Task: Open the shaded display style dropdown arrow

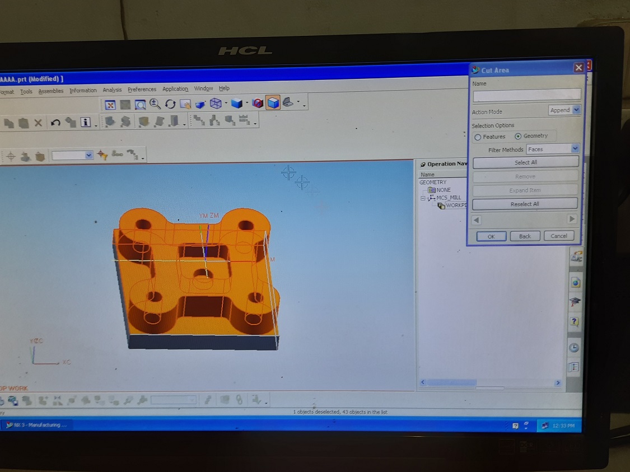Action: [247, 103]
